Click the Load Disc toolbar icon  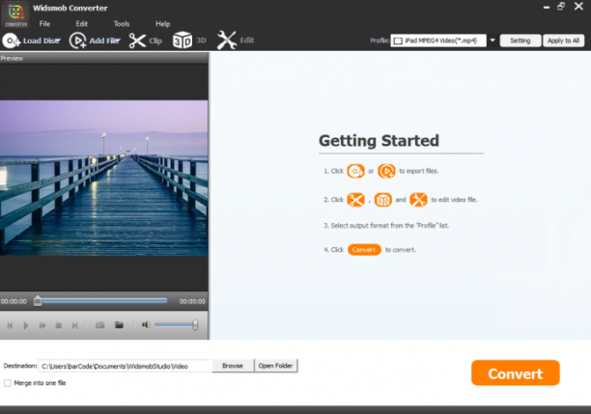tap(12, 41)
